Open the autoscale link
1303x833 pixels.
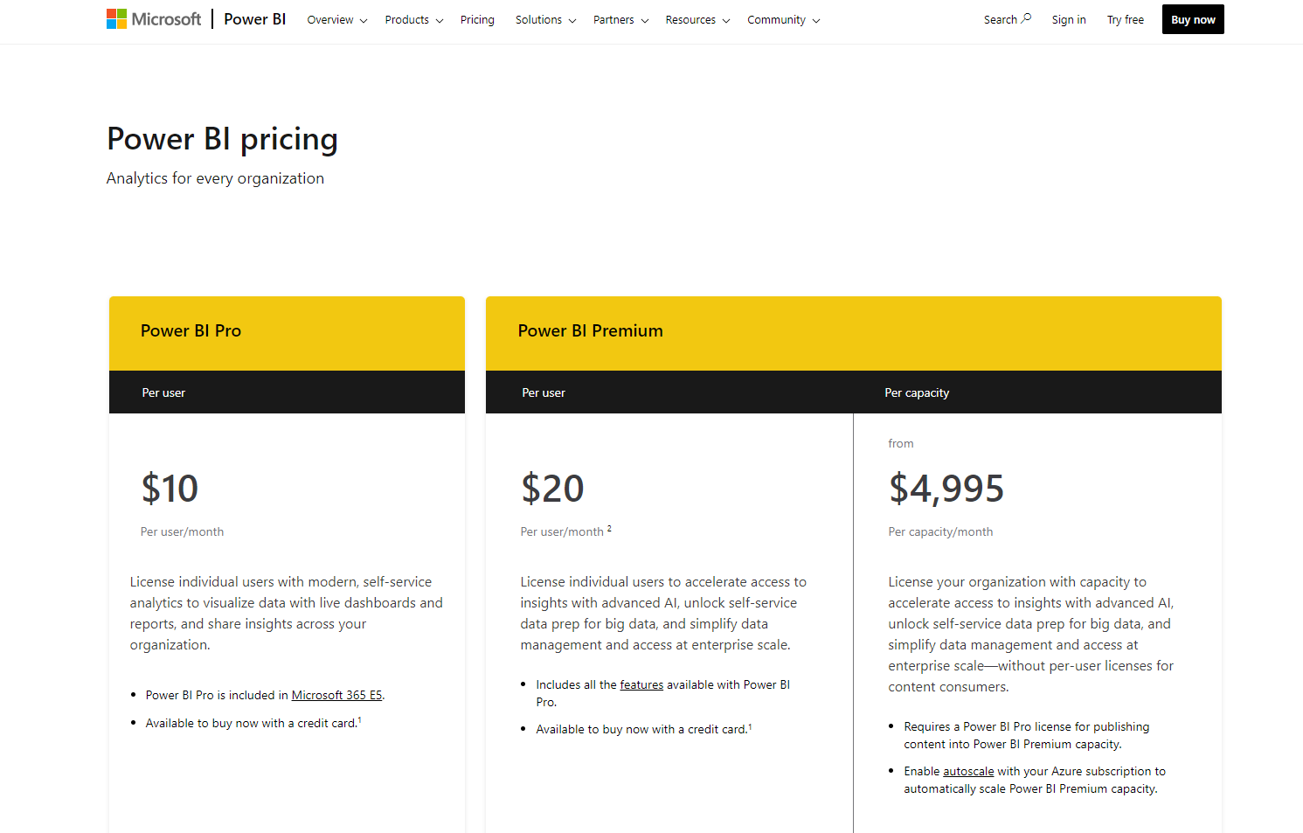point(968,772)
